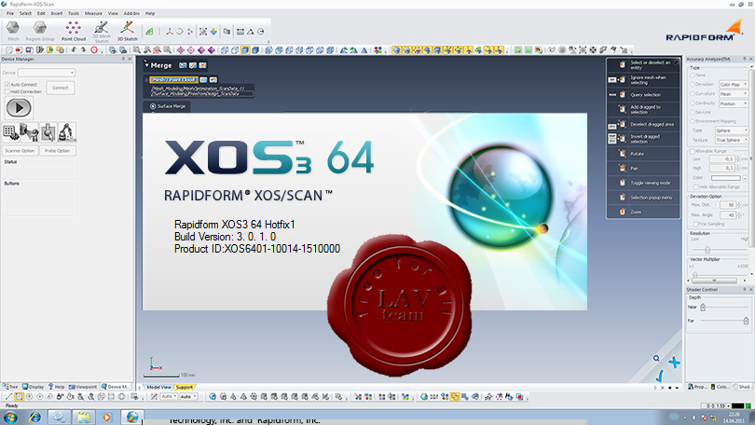Click allowable range Color swatch

pos(725,178)
